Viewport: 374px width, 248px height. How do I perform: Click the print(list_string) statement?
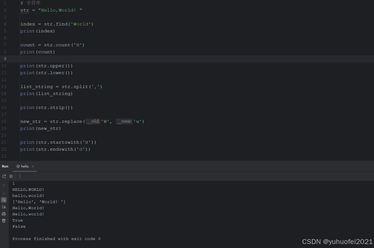tap(47, 94)
